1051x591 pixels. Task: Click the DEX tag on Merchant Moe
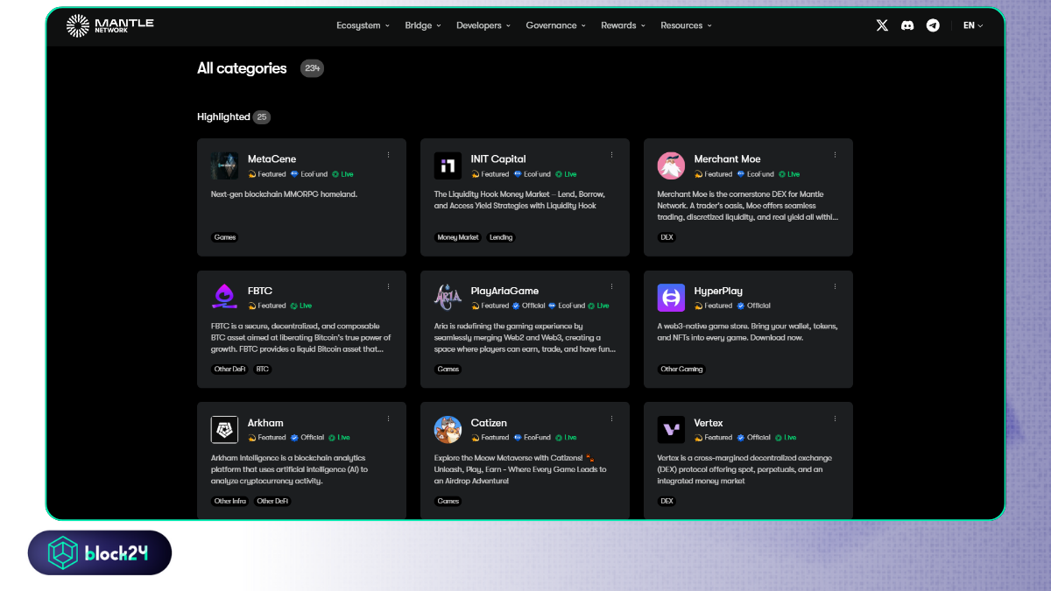667,237
